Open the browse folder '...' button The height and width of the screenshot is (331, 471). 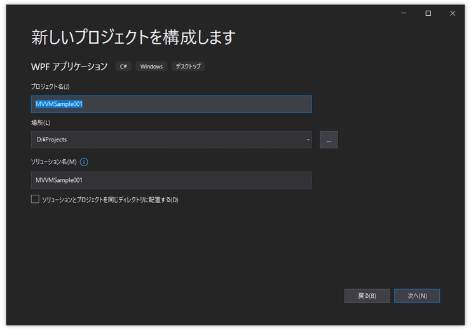point(329,140)
